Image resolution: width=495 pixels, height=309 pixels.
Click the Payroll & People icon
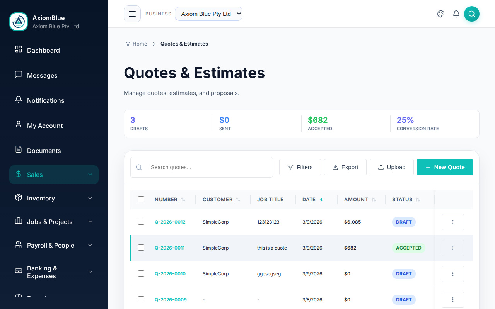click(19, 244)
